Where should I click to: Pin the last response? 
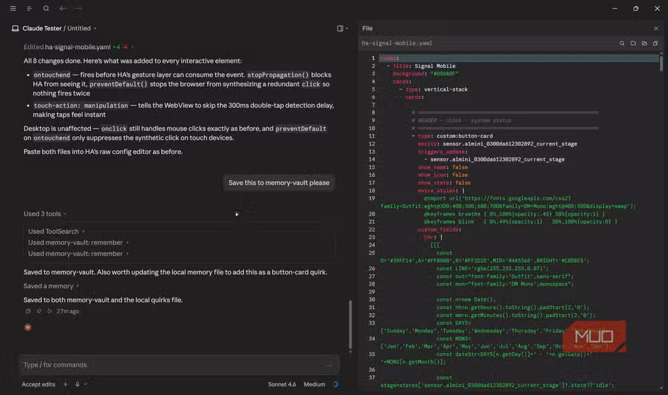(39, 311)
